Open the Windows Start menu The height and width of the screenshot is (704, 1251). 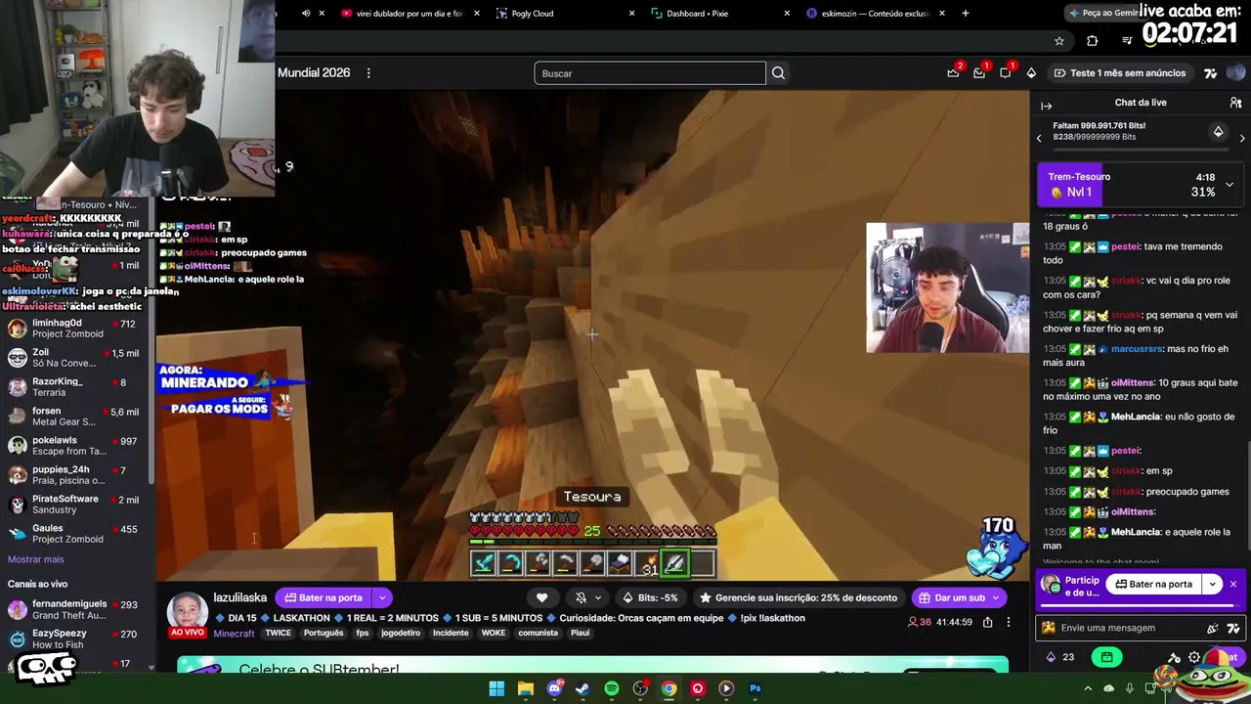[x=496, y=688]
